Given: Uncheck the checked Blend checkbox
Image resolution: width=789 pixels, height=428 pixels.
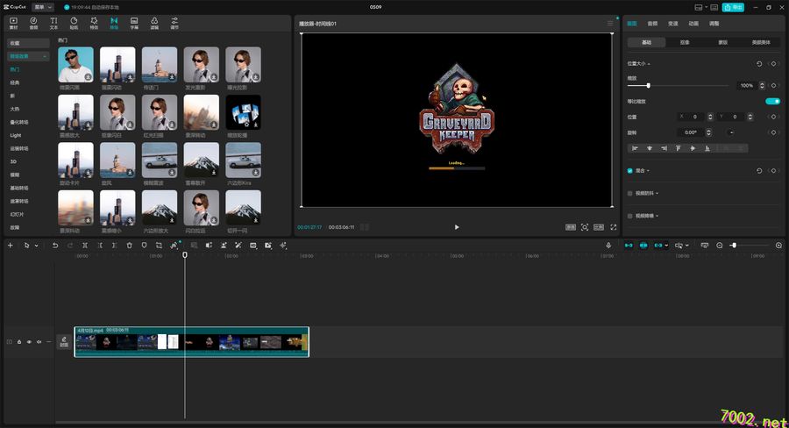Looking at the screenshot, I should (630, 171).
